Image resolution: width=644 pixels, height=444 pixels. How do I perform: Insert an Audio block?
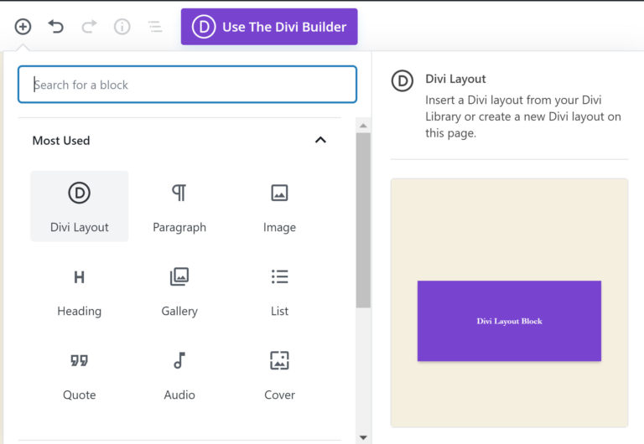click(x=179, y=374)
